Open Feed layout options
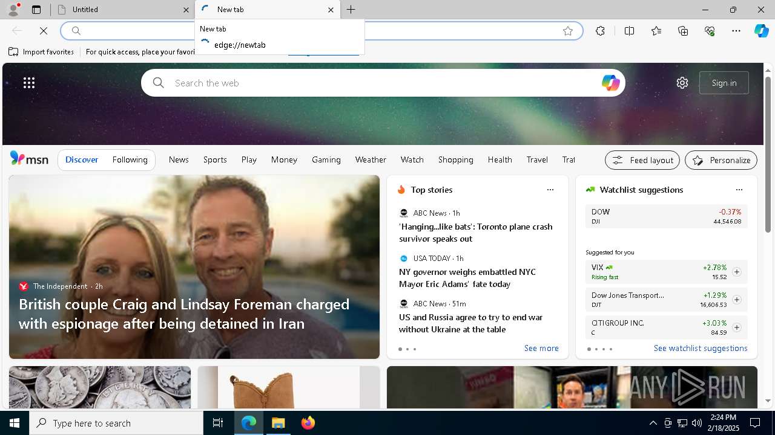This screenshot has height=435, width=775. pos(642,160)
